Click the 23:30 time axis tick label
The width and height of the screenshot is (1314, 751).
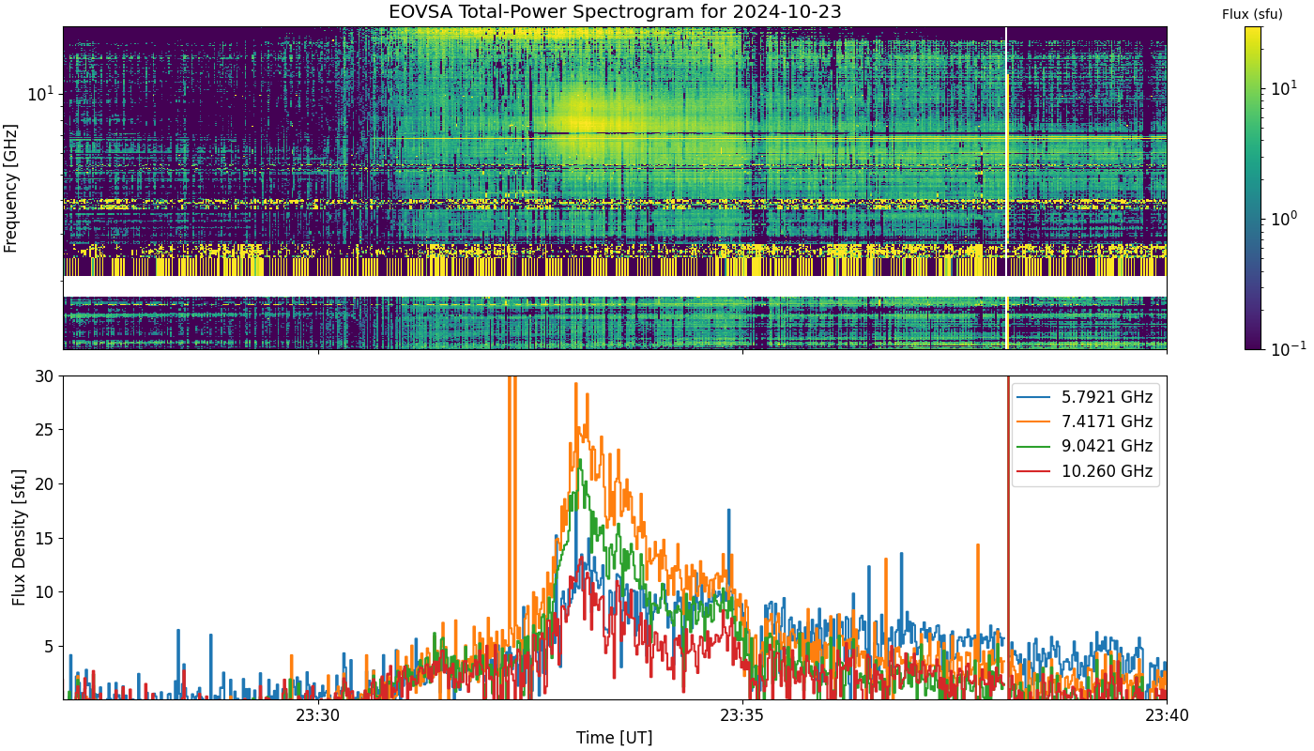(318, 716)
